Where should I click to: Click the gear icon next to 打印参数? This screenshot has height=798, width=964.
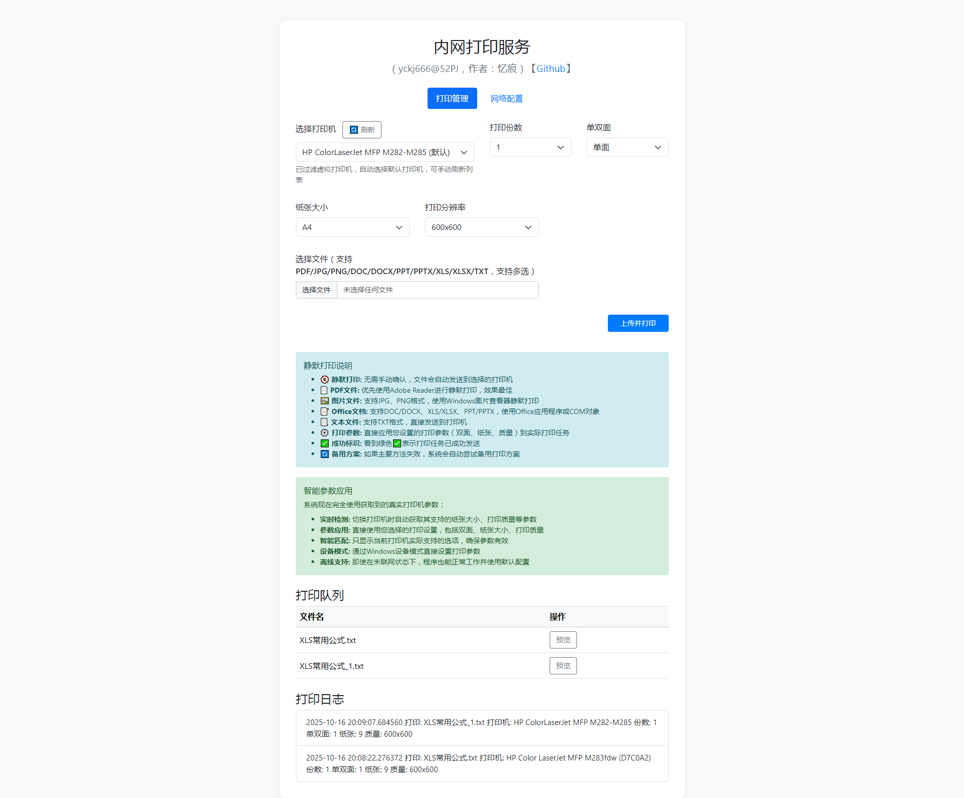tap(325, 433)
